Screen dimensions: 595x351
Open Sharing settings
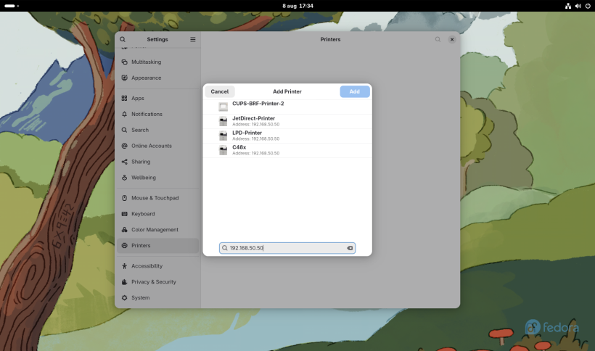pos(158,162)
